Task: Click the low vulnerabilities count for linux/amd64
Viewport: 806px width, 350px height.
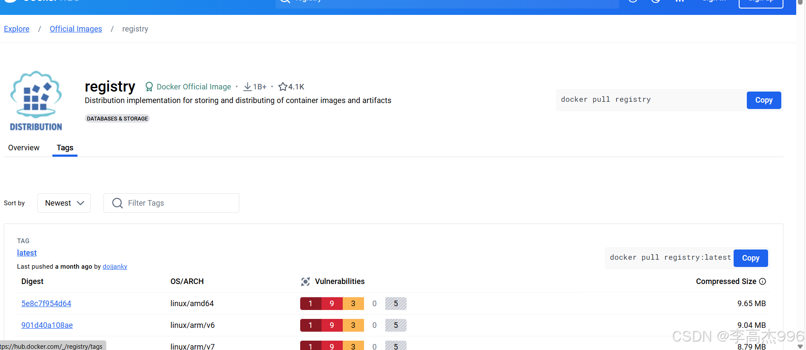Action: (x=375, y=304)
